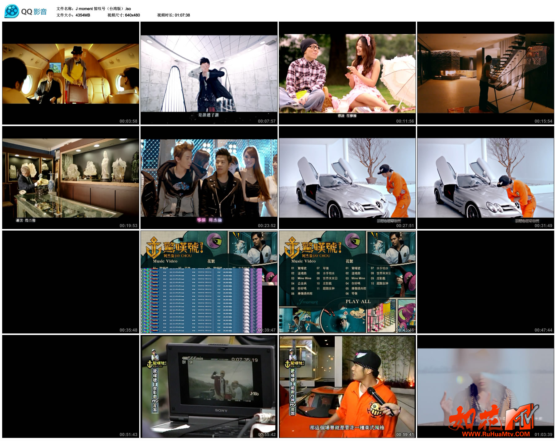This screenshot has height=441, width=557.
Task: Open the crystal shop thumbnail at 00:19:53
Action: [71, 177]
